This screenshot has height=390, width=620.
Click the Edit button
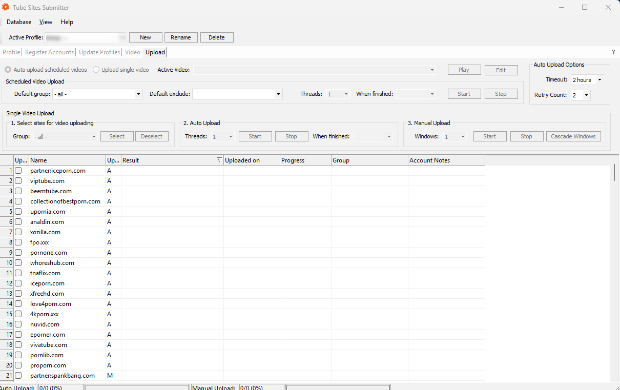click(x=501, y=70)
